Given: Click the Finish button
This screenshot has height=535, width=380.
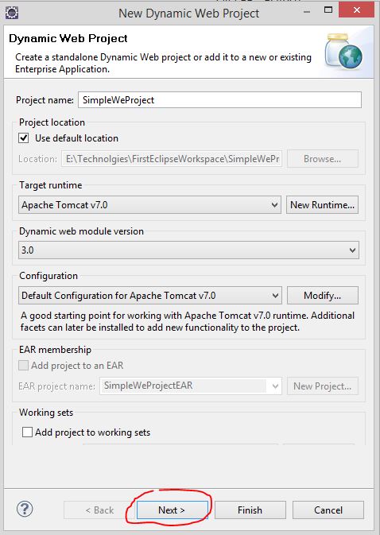Looking at the screenshot, I should (250, 510).
